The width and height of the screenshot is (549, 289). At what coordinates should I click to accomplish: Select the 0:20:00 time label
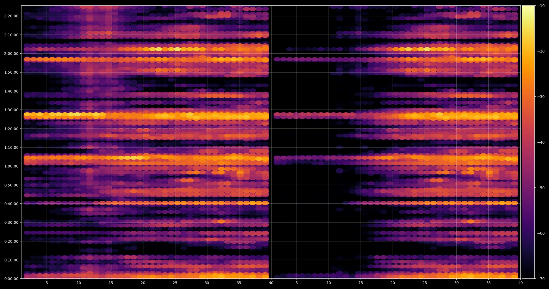[x=11, y=241]
